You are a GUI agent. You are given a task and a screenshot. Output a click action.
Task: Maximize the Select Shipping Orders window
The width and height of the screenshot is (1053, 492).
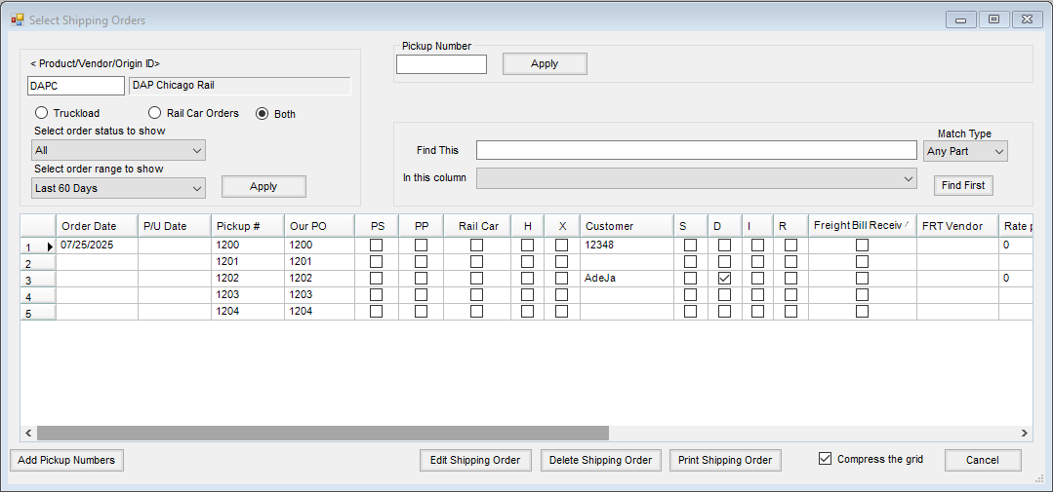tap(993, 19)
